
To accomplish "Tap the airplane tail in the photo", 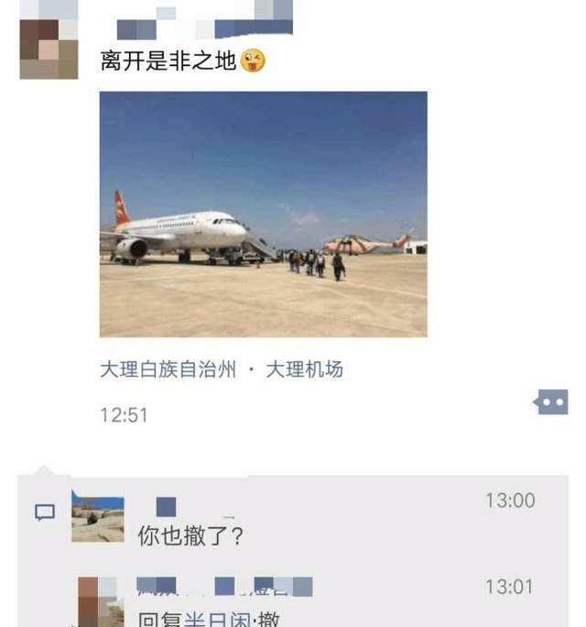I will click(122, 208).
